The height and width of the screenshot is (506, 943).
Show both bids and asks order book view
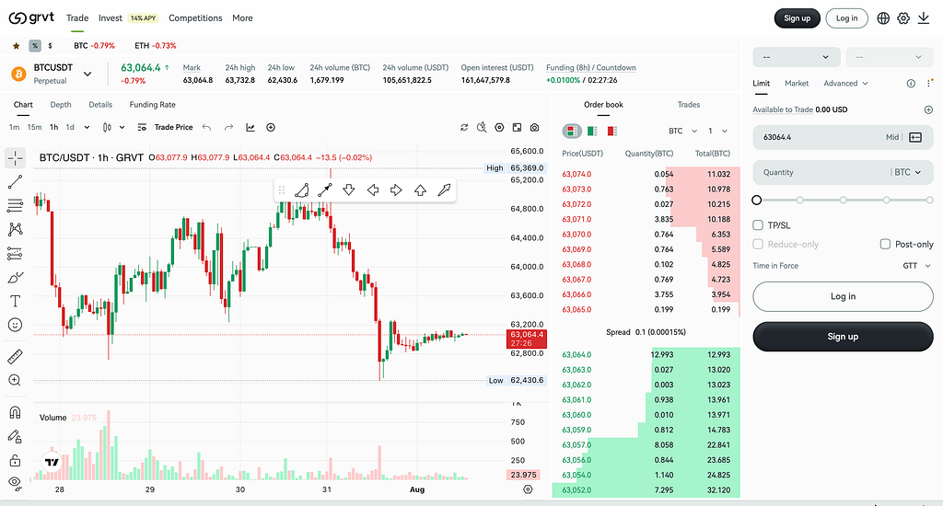point(571,131)
